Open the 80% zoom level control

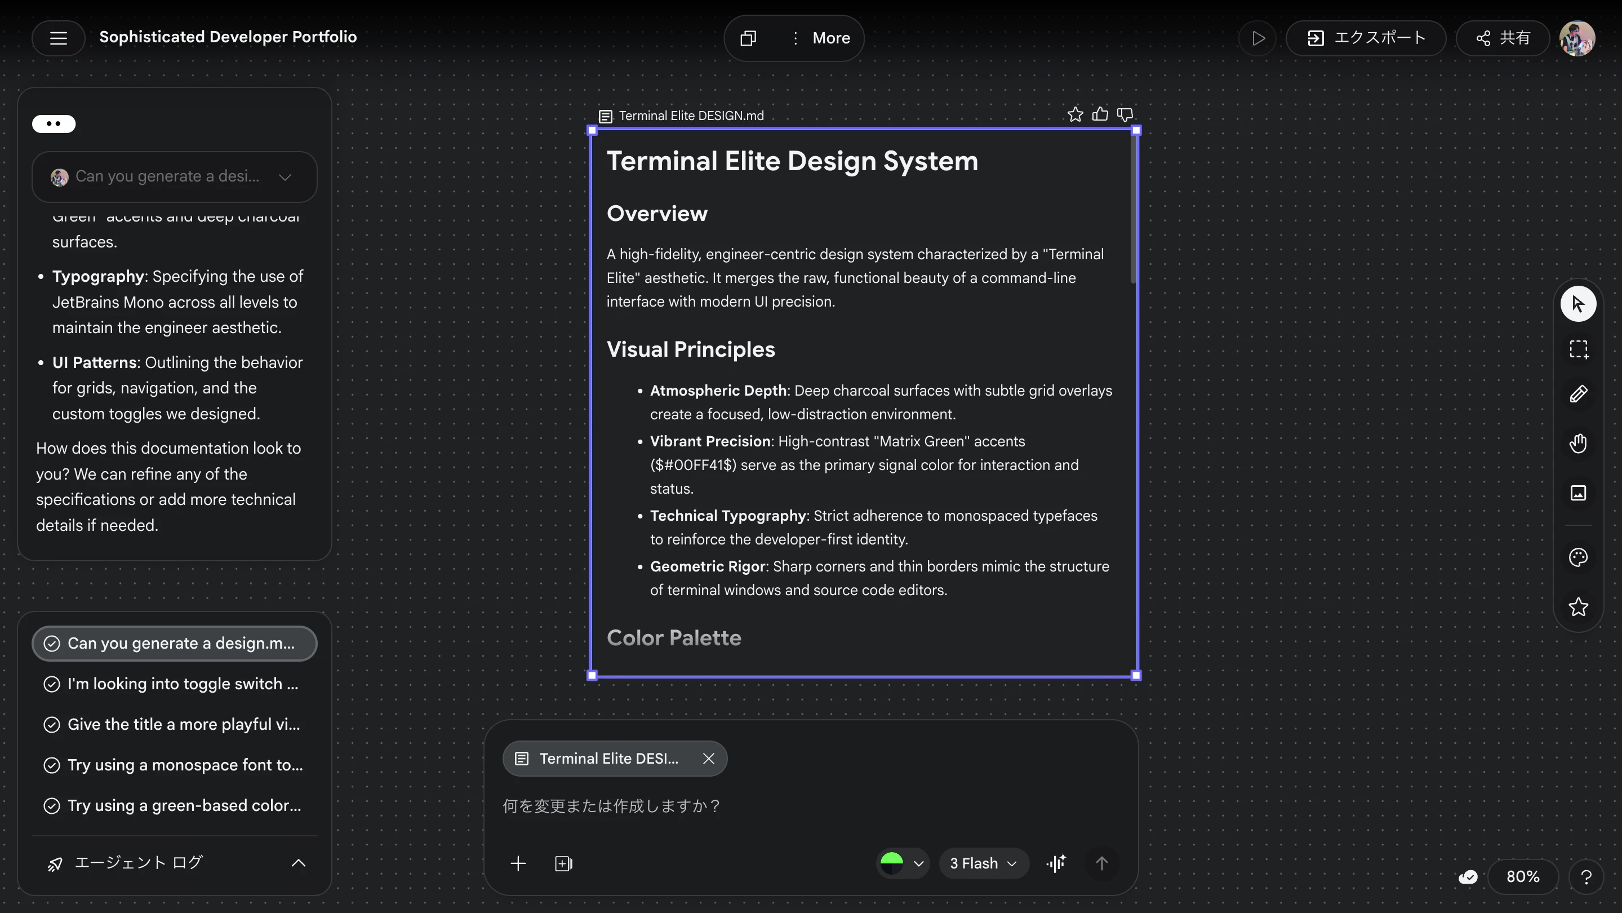point(1522,877)
